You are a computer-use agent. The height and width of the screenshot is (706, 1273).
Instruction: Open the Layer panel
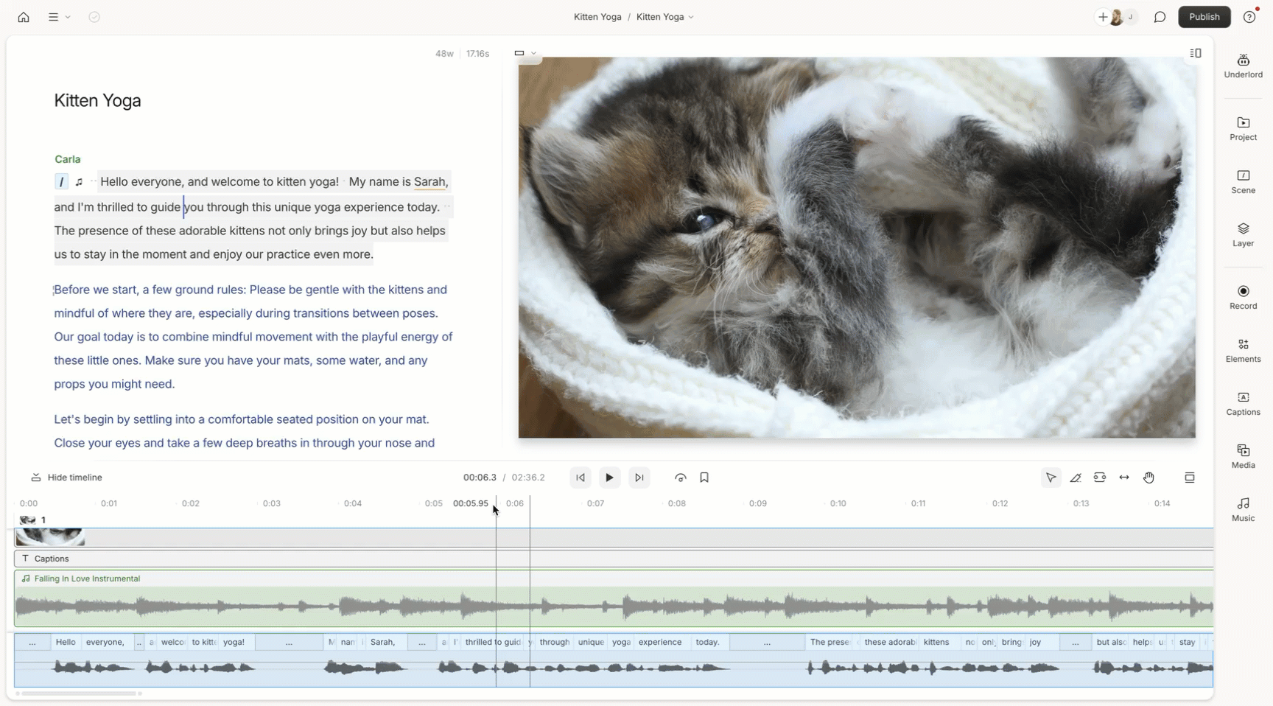[x=1243, y=234]
